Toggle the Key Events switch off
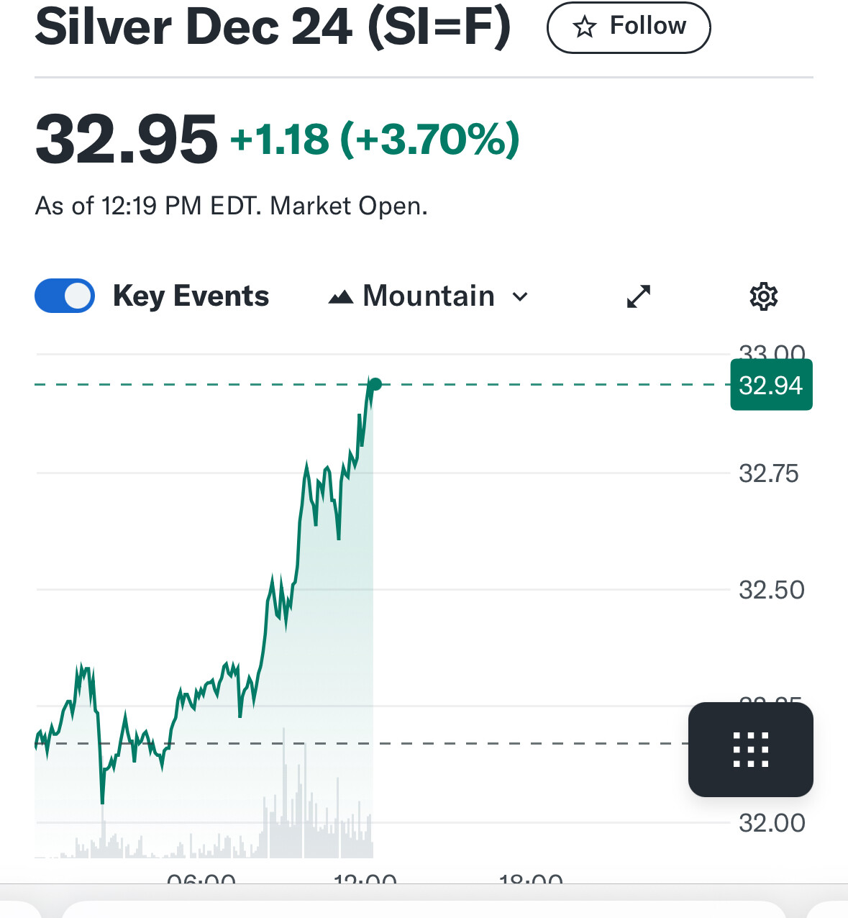Screen dimensions: 848x918 65,296
